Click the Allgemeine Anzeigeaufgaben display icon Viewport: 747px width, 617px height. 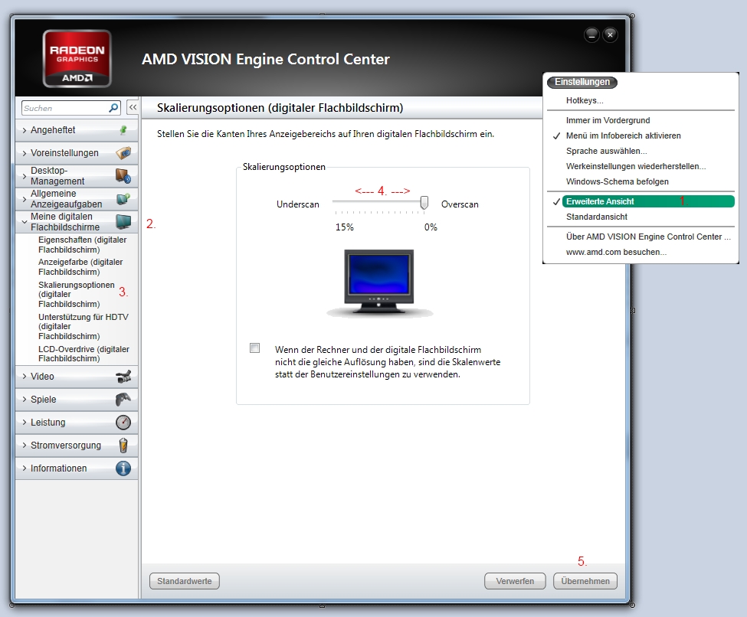[x=123, y=198]
